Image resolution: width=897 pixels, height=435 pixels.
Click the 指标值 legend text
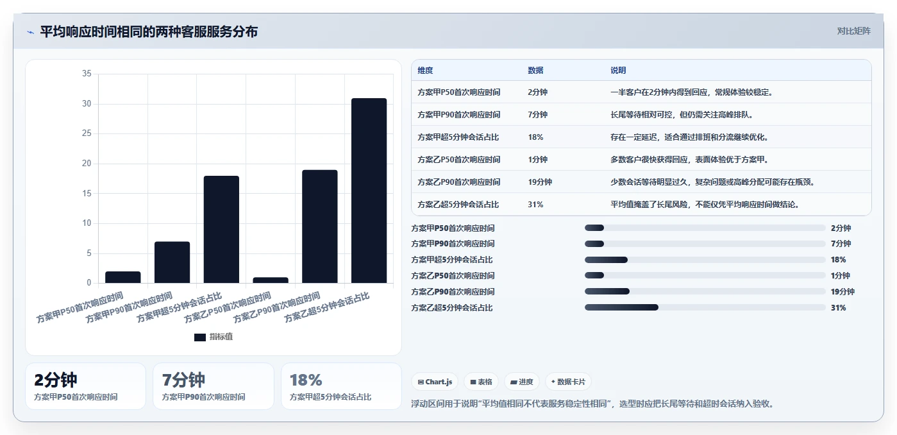(x=221, y=337)
